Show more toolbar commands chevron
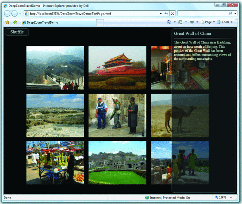The height and width of the screenshot is (204, 242). tap(236, 20)
